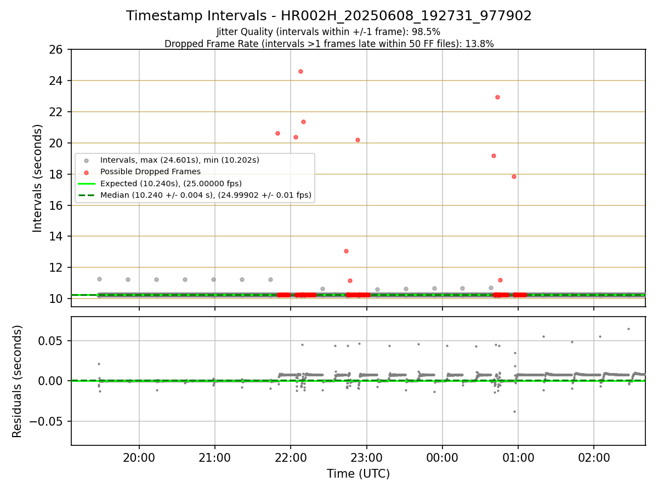
Task: Select the 'Jitter Quality' 98.5% subtitle line
Action: click(x=328, y=32)
